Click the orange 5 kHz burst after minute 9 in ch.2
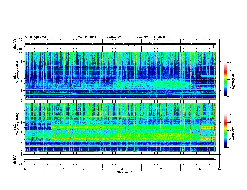This screenshot has height=190, width=247. pos(208,128)
